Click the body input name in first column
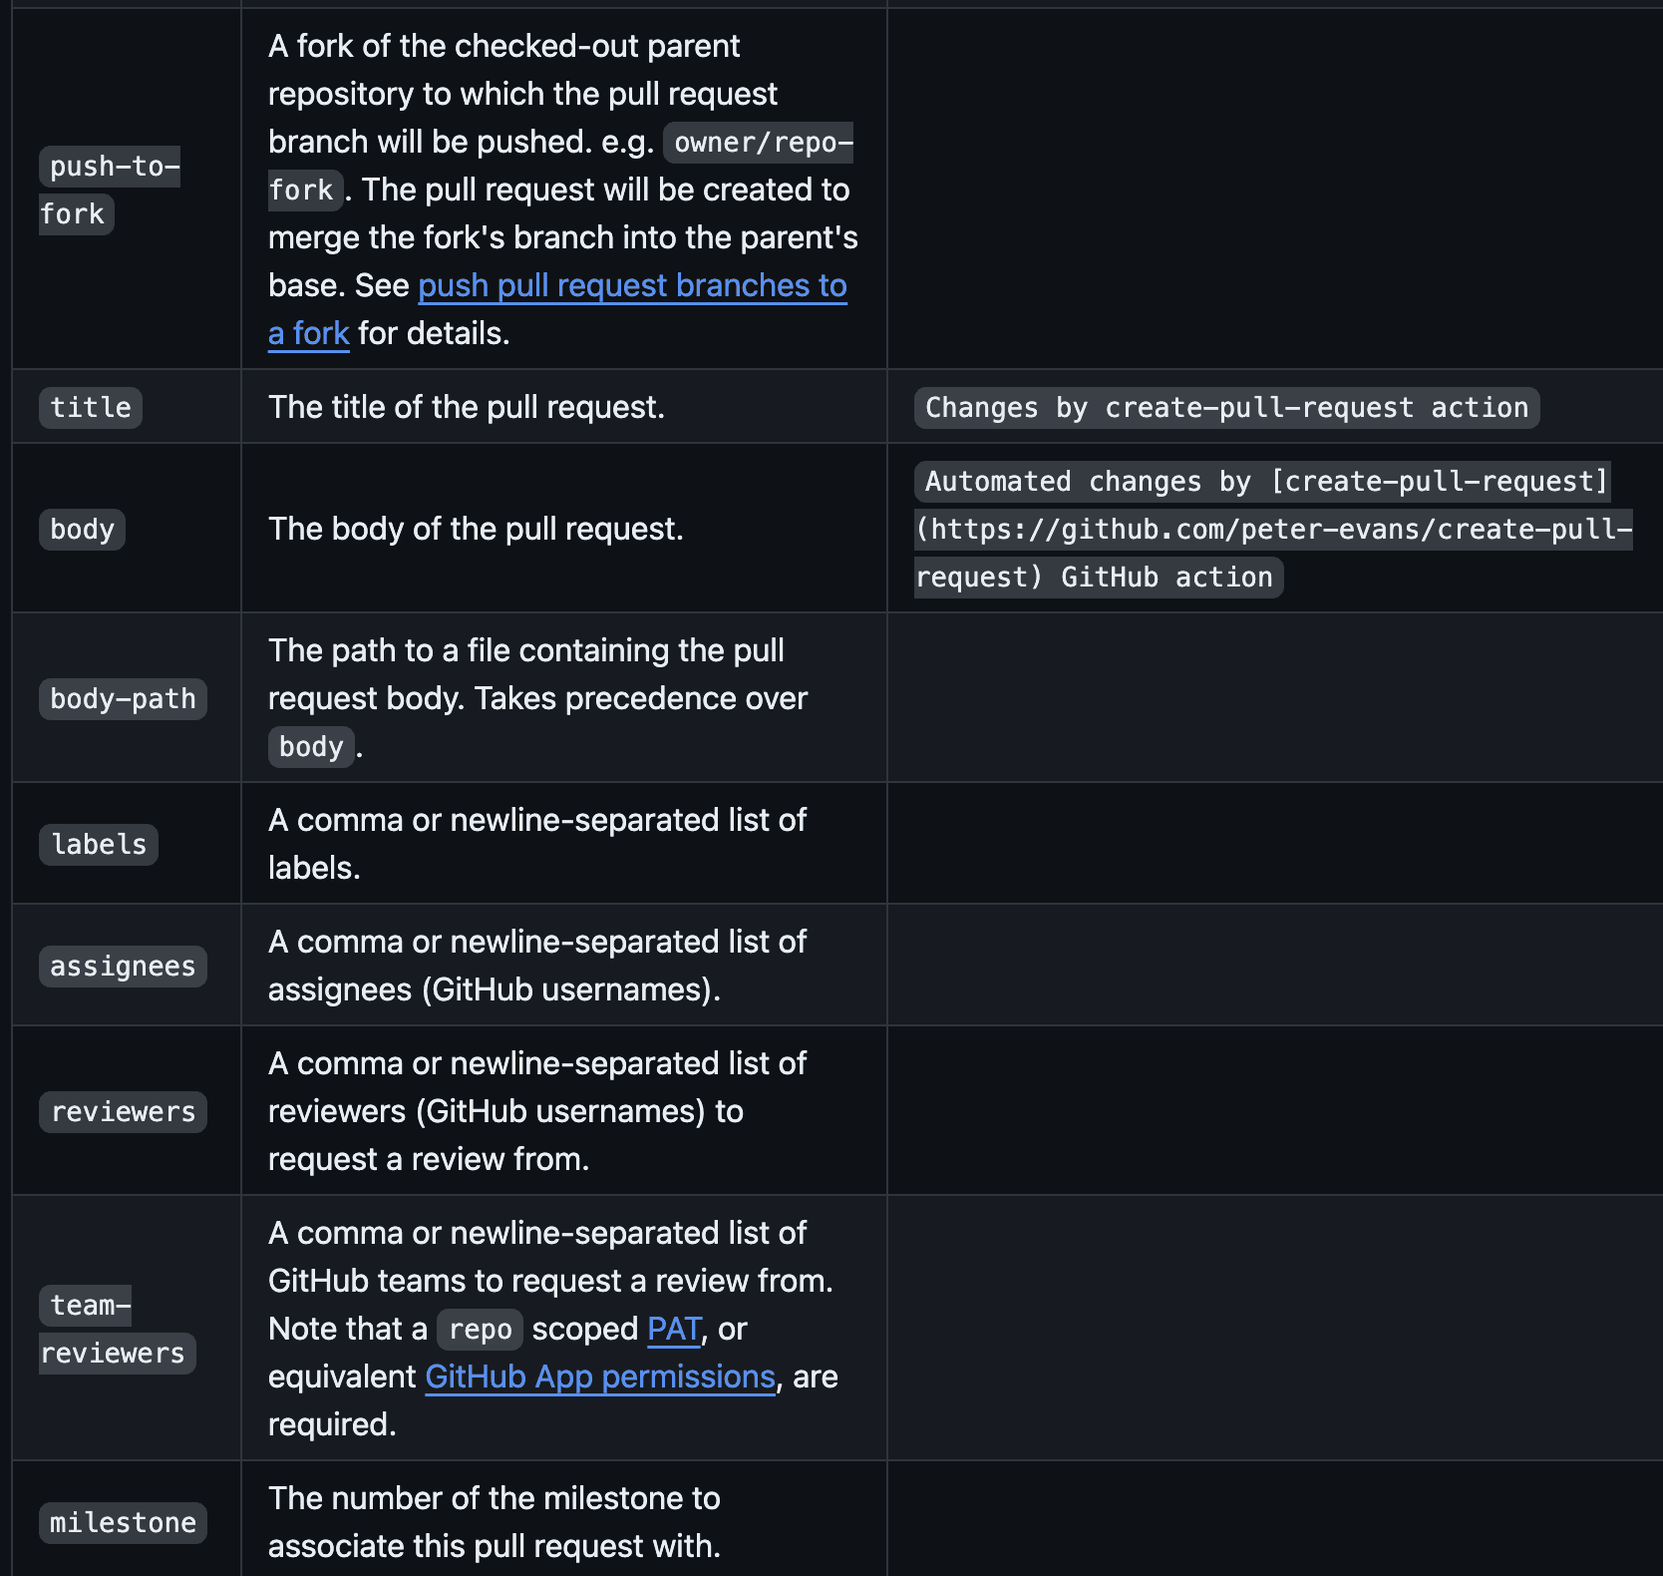Viewport: 1663px width, 1576px height. pyautogui.click(x=82, y=530)
